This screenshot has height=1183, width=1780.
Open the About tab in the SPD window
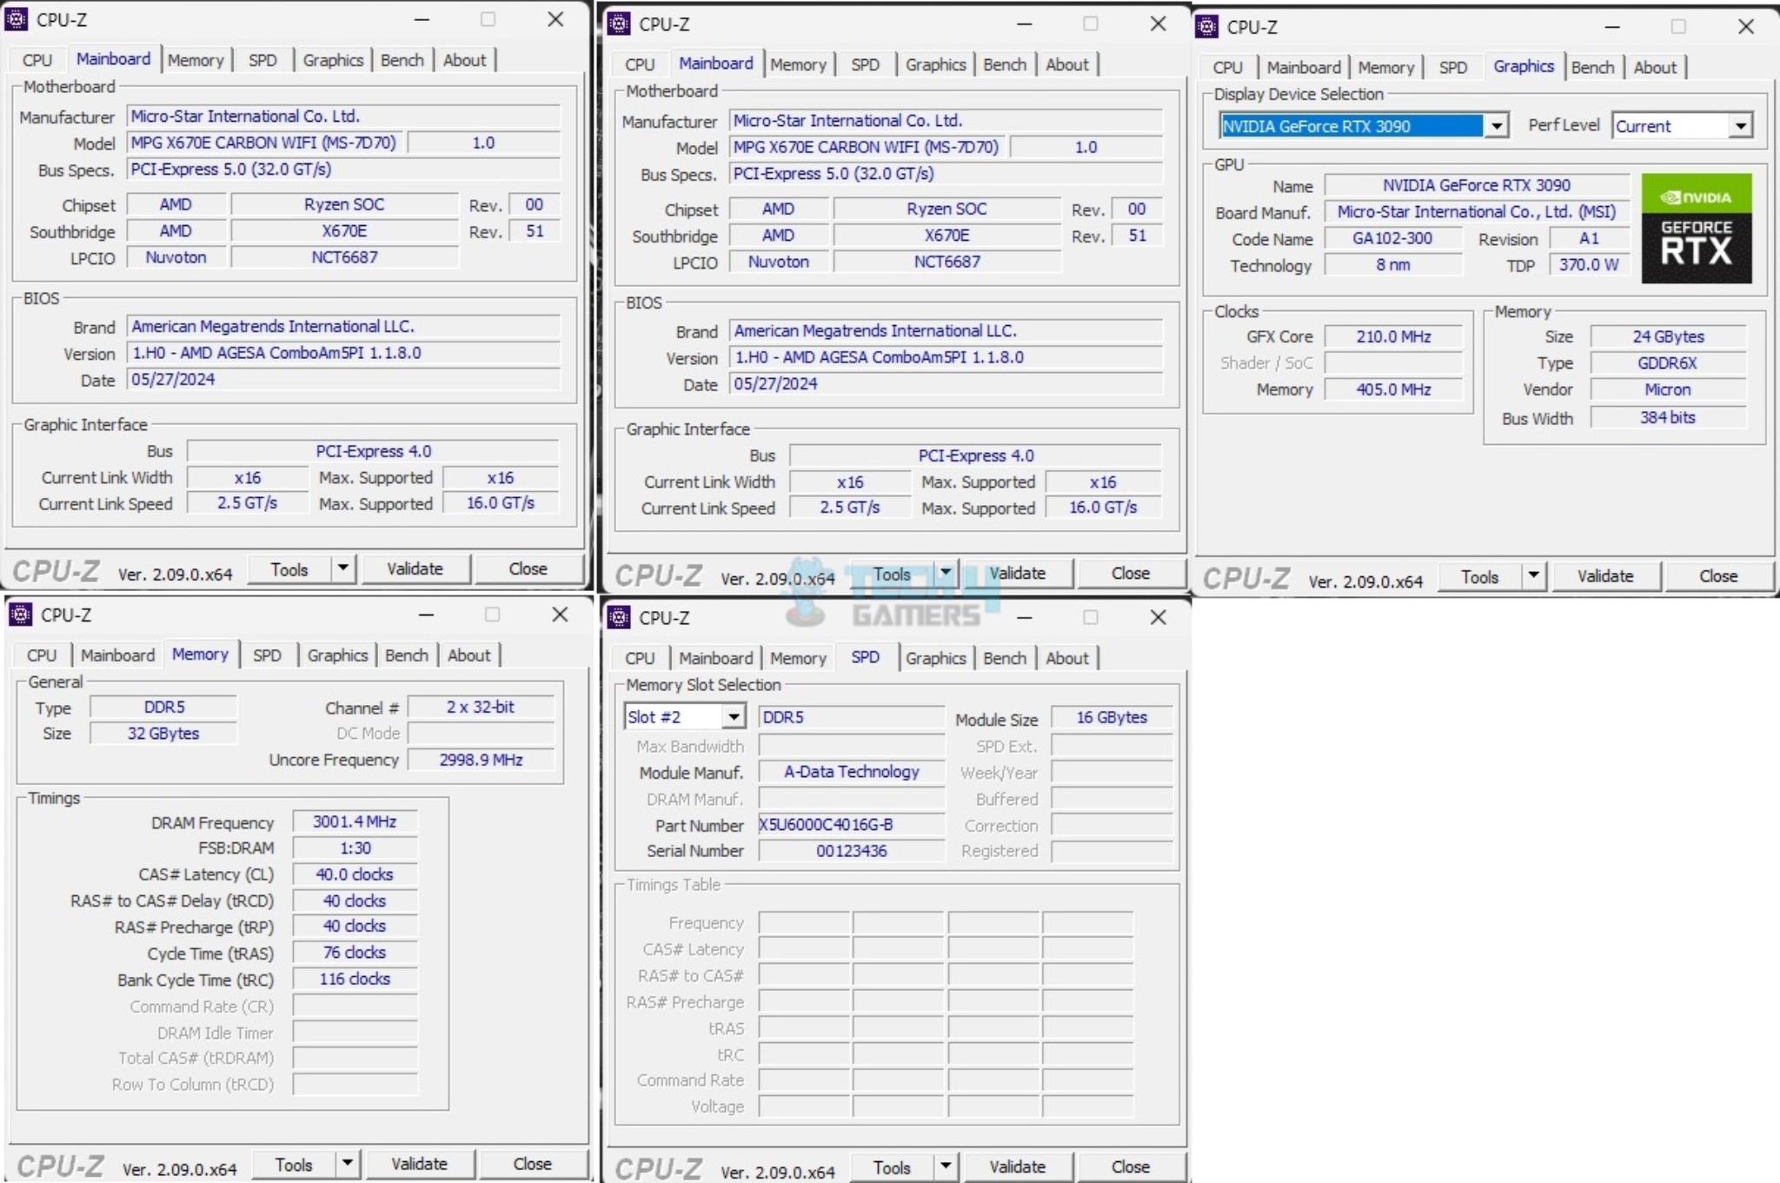pos(1066,659)
